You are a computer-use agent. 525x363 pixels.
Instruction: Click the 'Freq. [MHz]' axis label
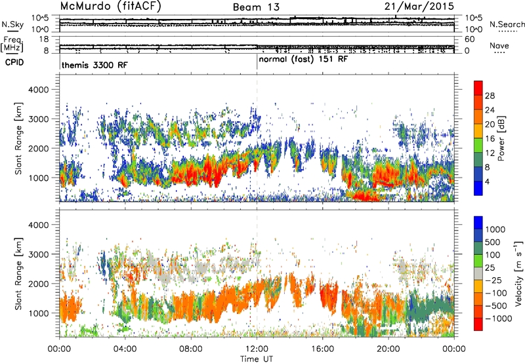pyautogui.click(x=12, y=45)
